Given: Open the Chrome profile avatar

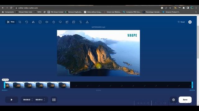Looking at the screenshot, I should [192, 8].
